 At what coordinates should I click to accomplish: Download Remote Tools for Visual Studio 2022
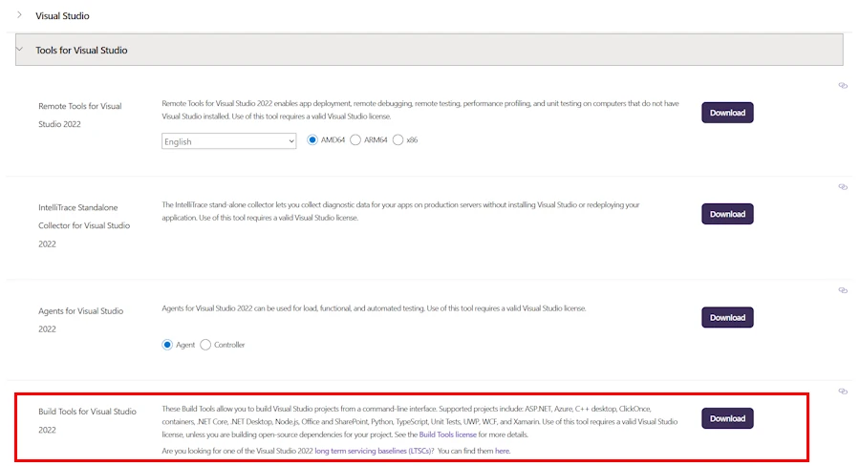[727, 113]
